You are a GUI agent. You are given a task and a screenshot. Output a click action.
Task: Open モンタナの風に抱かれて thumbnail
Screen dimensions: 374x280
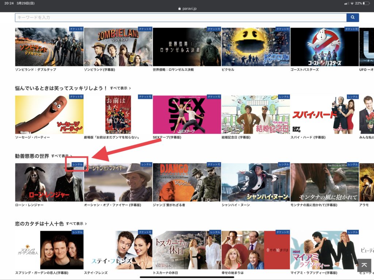[325, 182]
